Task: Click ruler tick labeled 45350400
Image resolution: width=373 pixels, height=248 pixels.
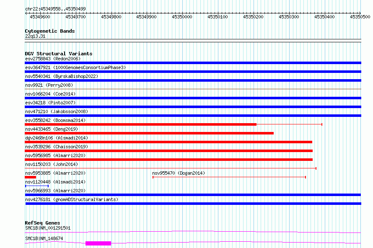Action: (x=324, y=17)
